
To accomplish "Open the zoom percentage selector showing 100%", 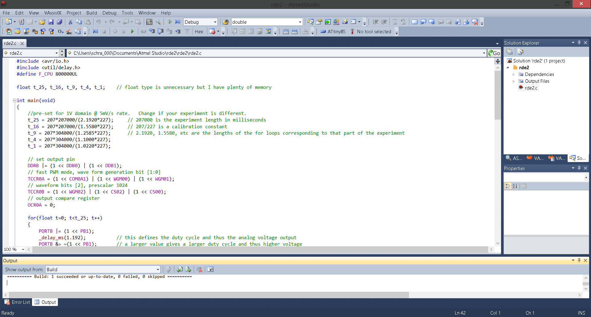I will pyautogui.click(x=14, y=249).
